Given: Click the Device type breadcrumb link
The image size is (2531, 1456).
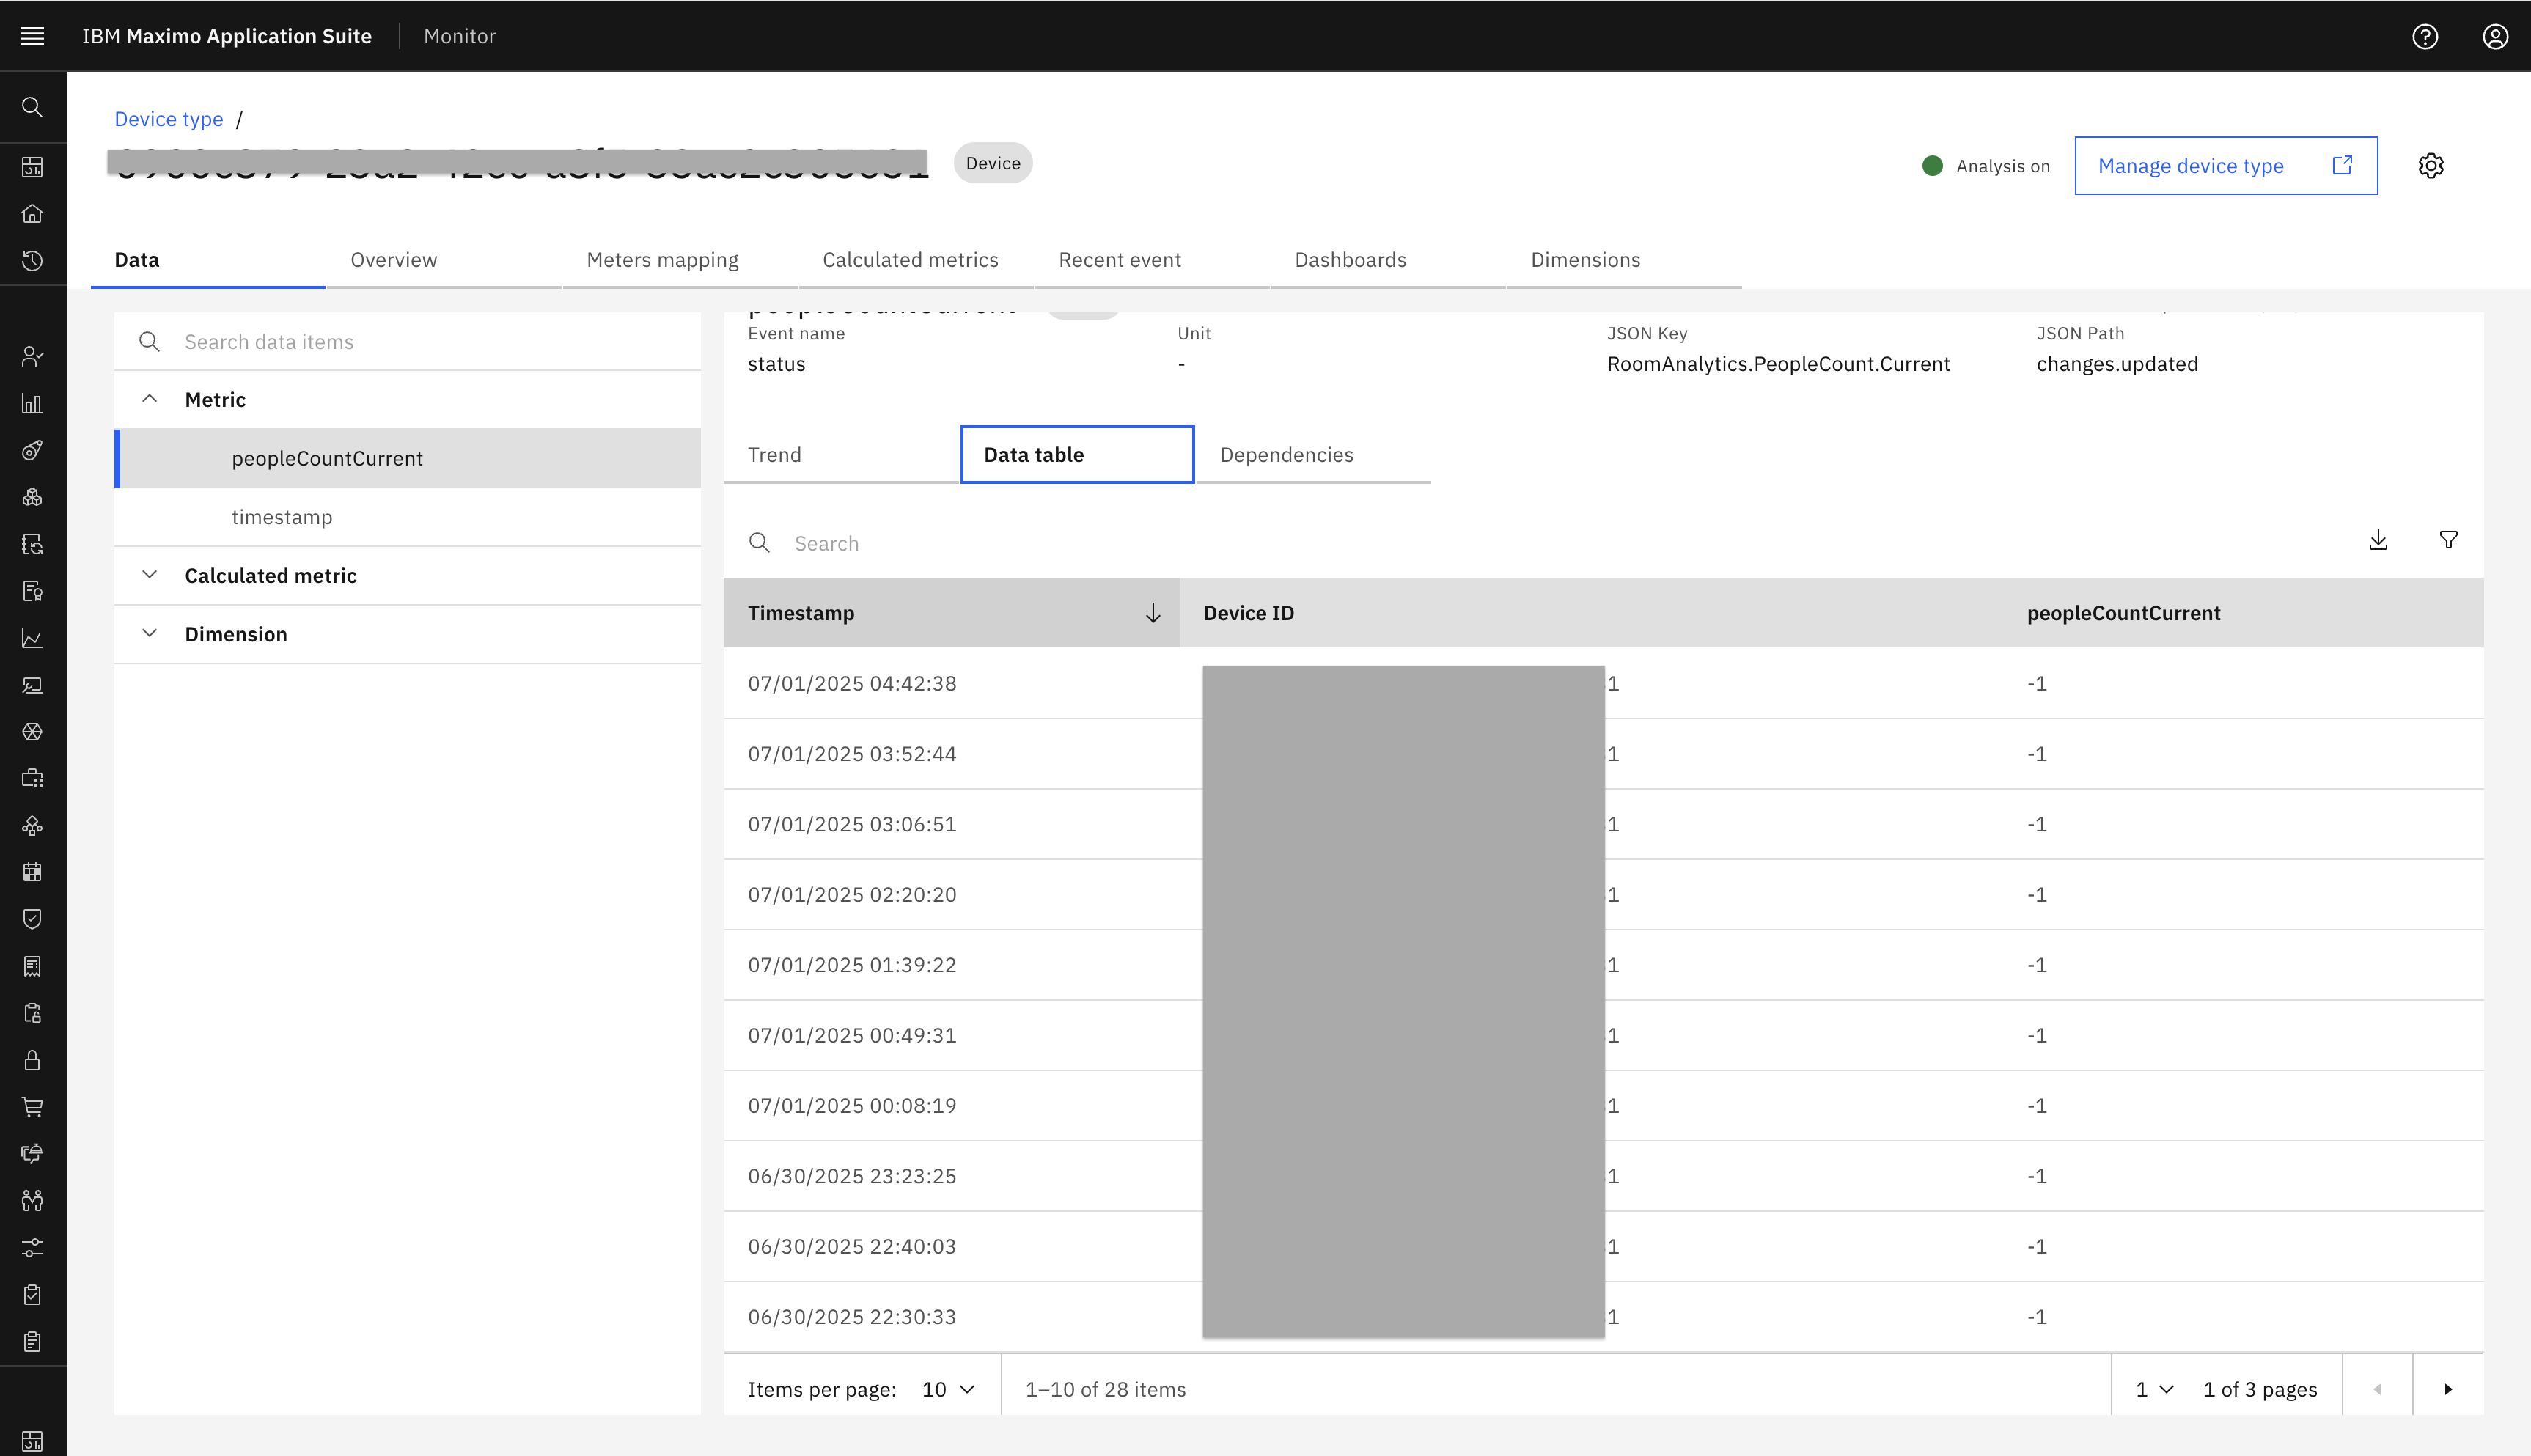Looking at the screenshot, I should 168,119.
